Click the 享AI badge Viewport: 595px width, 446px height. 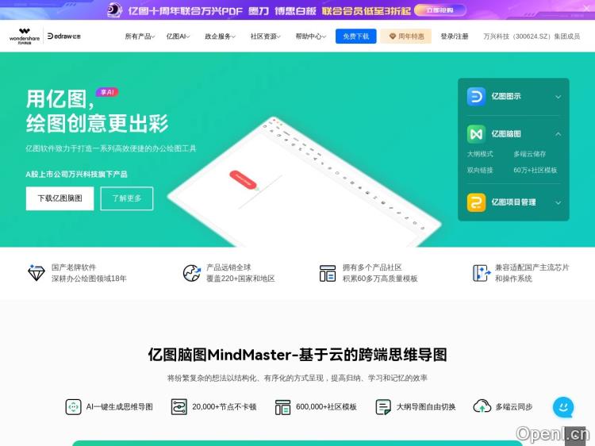(107, 92)
